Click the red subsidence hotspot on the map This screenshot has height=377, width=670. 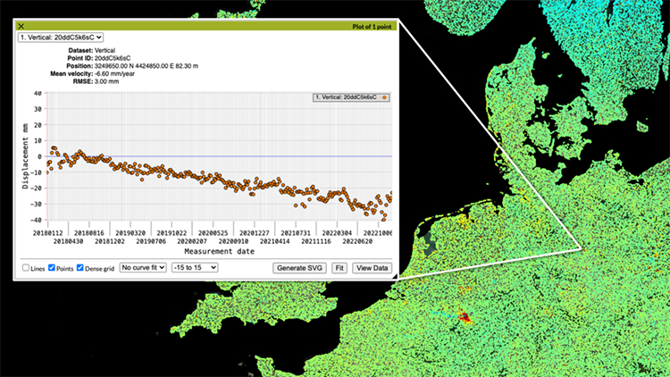click(465, 317)
